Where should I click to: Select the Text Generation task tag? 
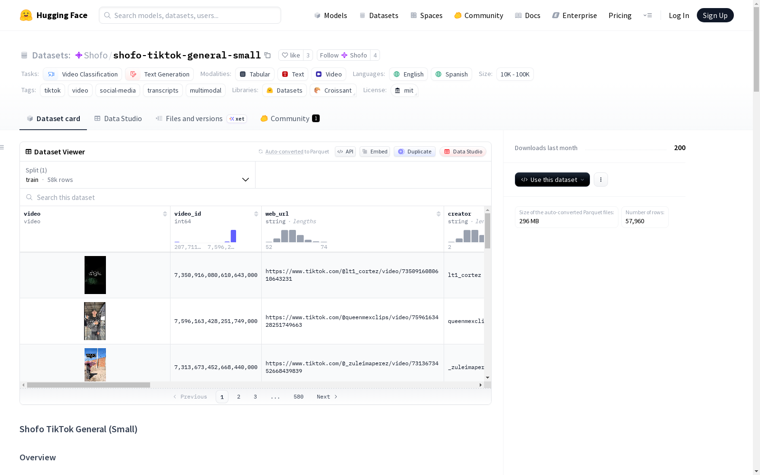160,74
